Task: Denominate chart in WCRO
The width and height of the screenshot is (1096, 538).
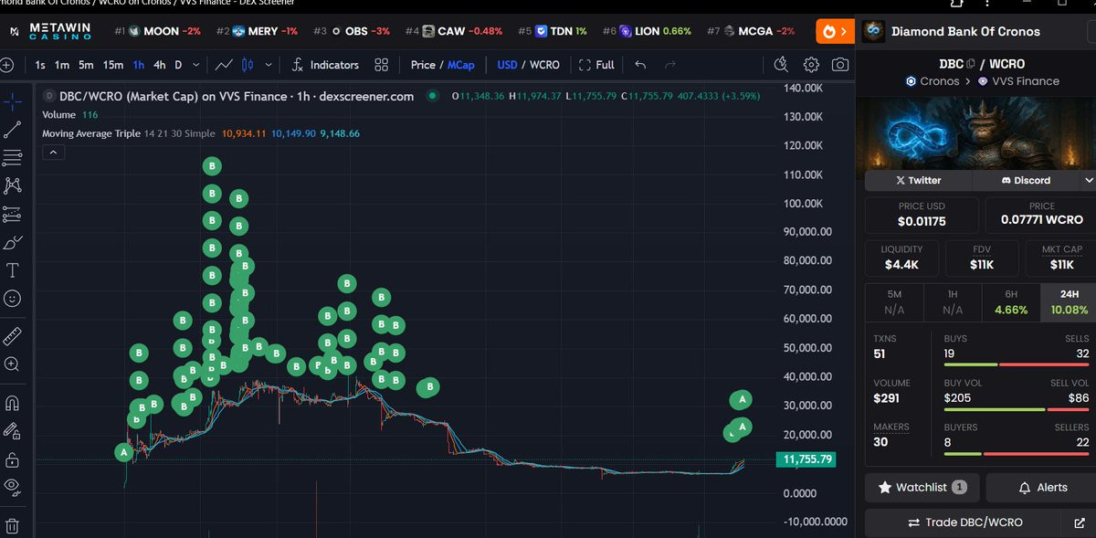Action: click(545, 65)
